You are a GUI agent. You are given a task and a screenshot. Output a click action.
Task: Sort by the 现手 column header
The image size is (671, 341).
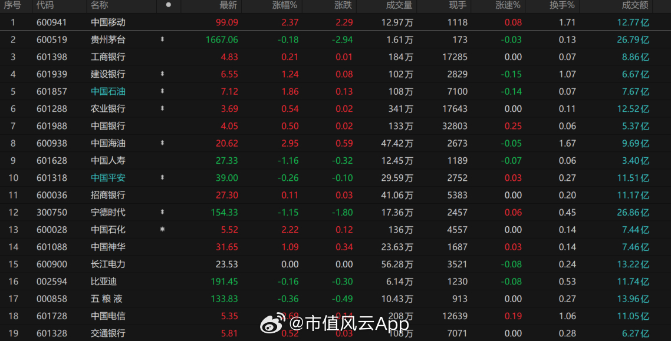[458, 5]
